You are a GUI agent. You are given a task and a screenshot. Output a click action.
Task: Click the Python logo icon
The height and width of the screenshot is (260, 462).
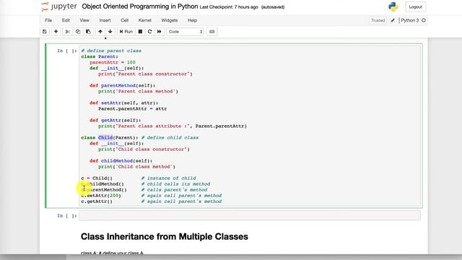coord(393,6)
